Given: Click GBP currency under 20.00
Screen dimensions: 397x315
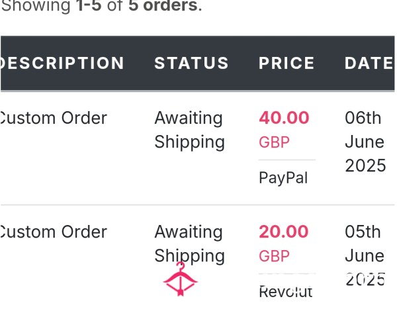Looking at the screenshot, I should pyautogui.click(x=274, y=256).
